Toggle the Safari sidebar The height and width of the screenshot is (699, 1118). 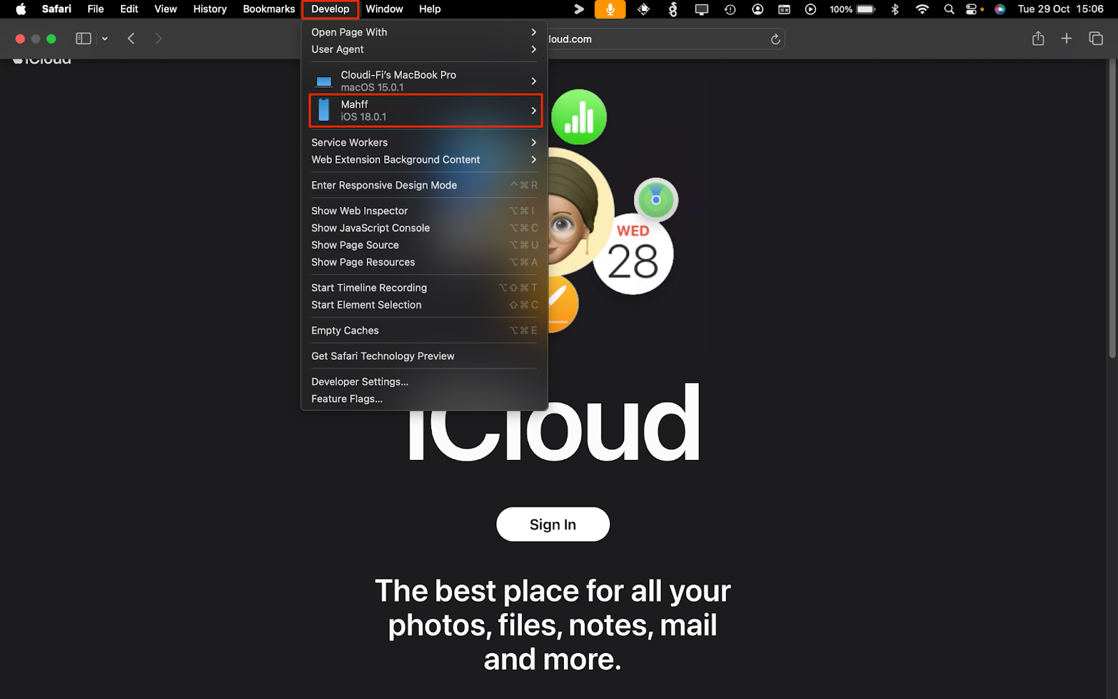82,38
